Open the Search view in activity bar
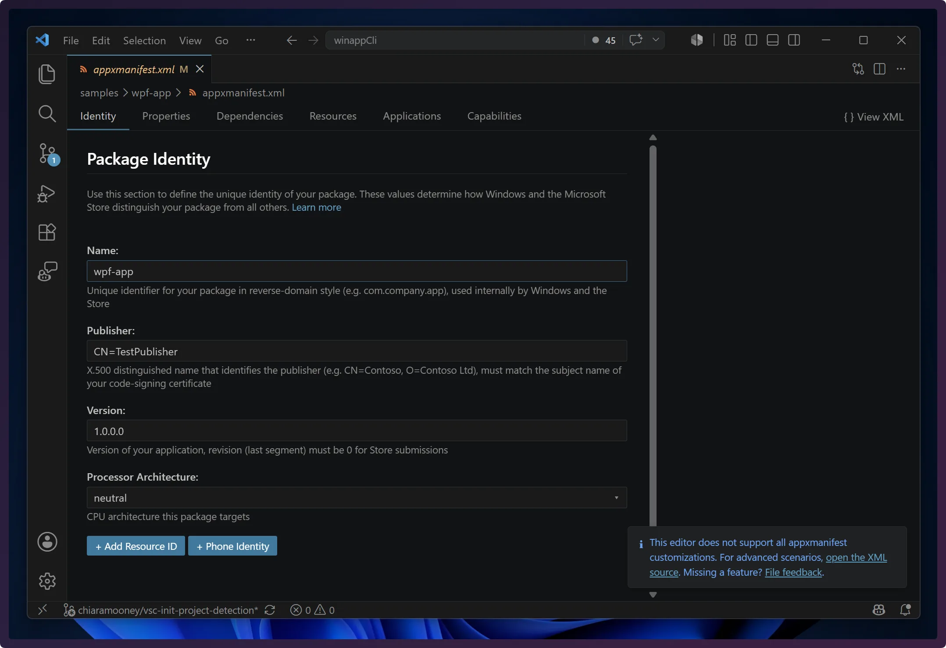 47,113
